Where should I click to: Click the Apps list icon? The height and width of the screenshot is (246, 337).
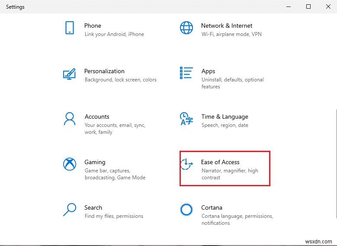(x=186, y=73)
